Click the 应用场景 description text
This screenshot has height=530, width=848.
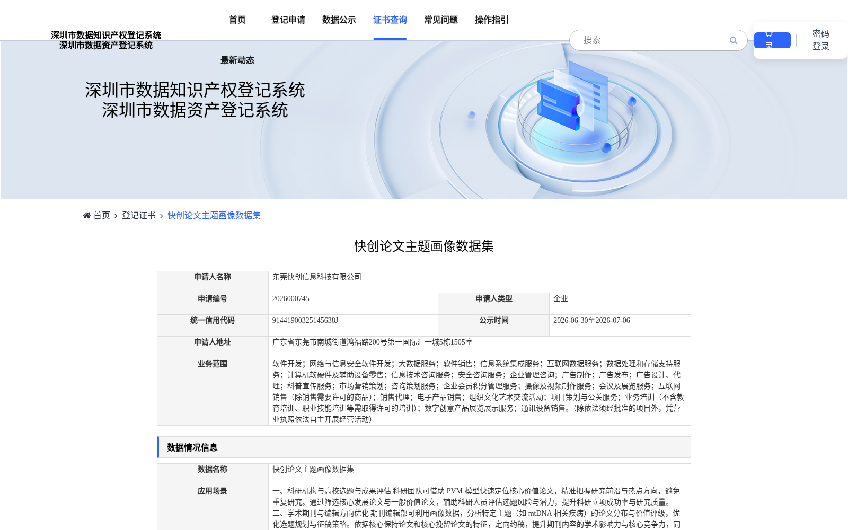[477, 508]
